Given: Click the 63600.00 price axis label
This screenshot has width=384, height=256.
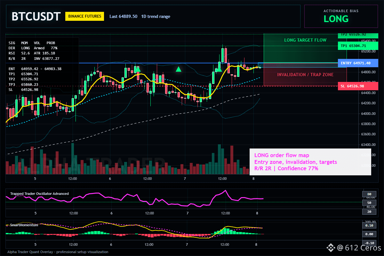Looking at the screenshot, I should (369, 134).
